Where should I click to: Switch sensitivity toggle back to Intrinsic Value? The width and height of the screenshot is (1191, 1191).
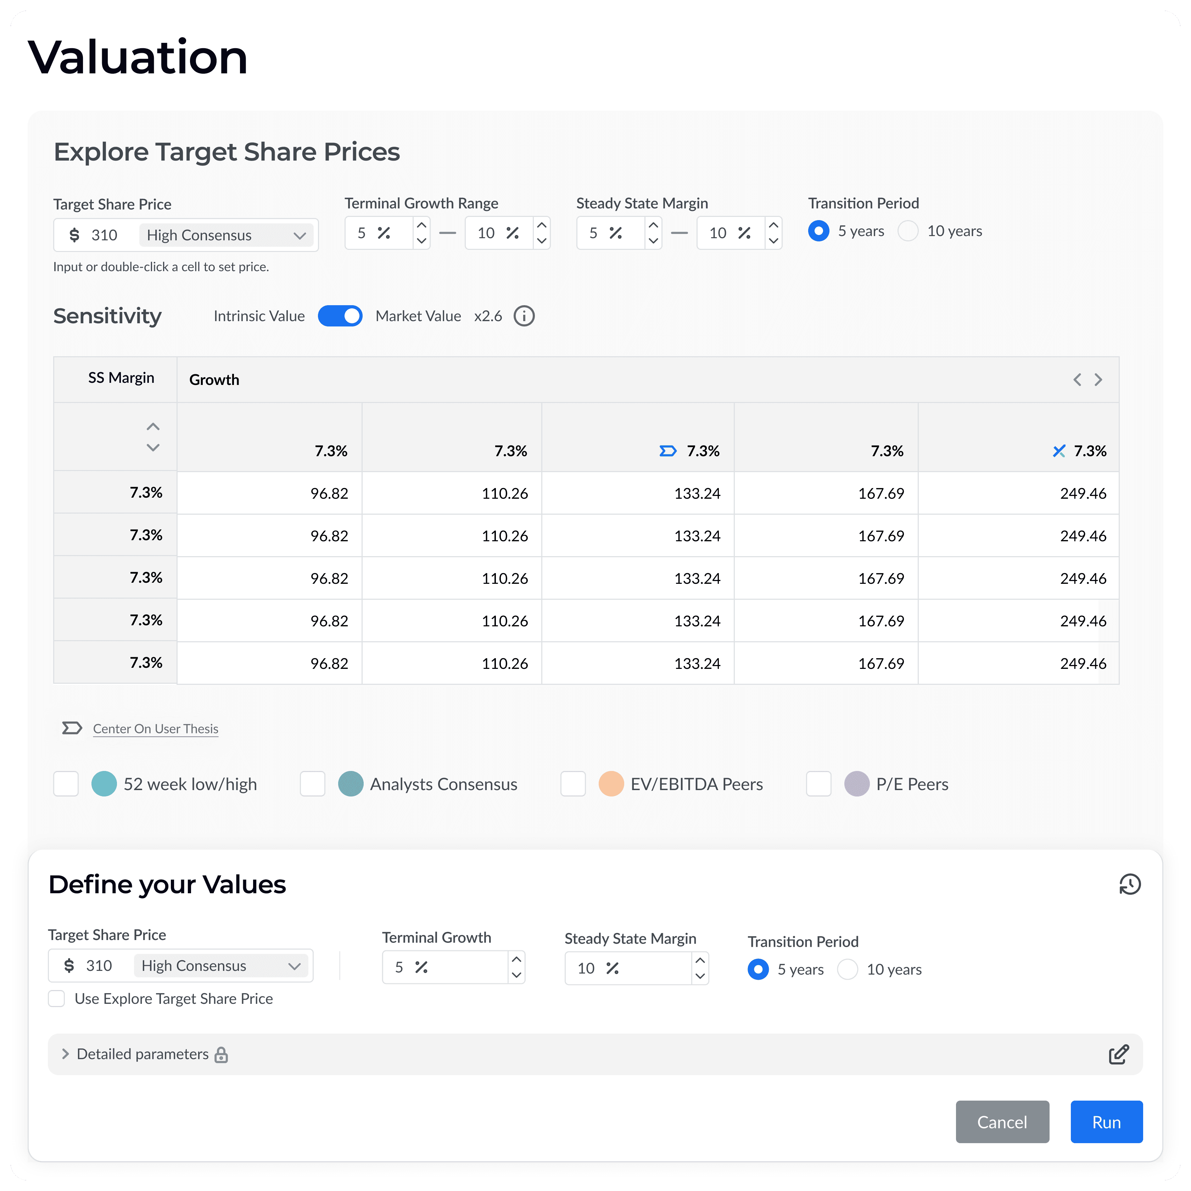pos(340,315)
